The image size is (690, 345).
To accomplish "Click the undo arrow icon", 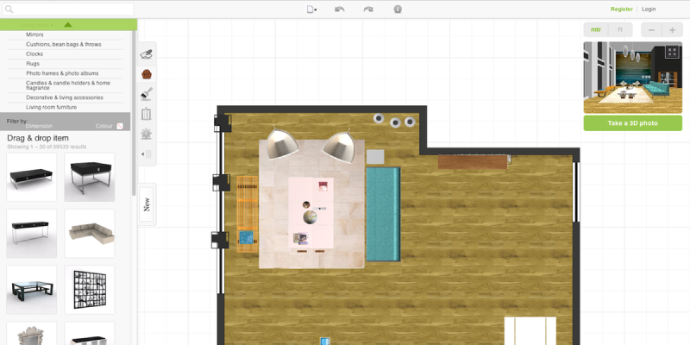I will click(339, 9).
